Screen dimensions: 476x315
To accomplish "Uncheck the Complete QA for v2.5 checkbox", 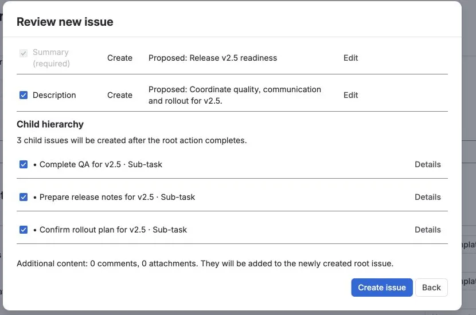I will pyautogui.click(x=24, y=164).
